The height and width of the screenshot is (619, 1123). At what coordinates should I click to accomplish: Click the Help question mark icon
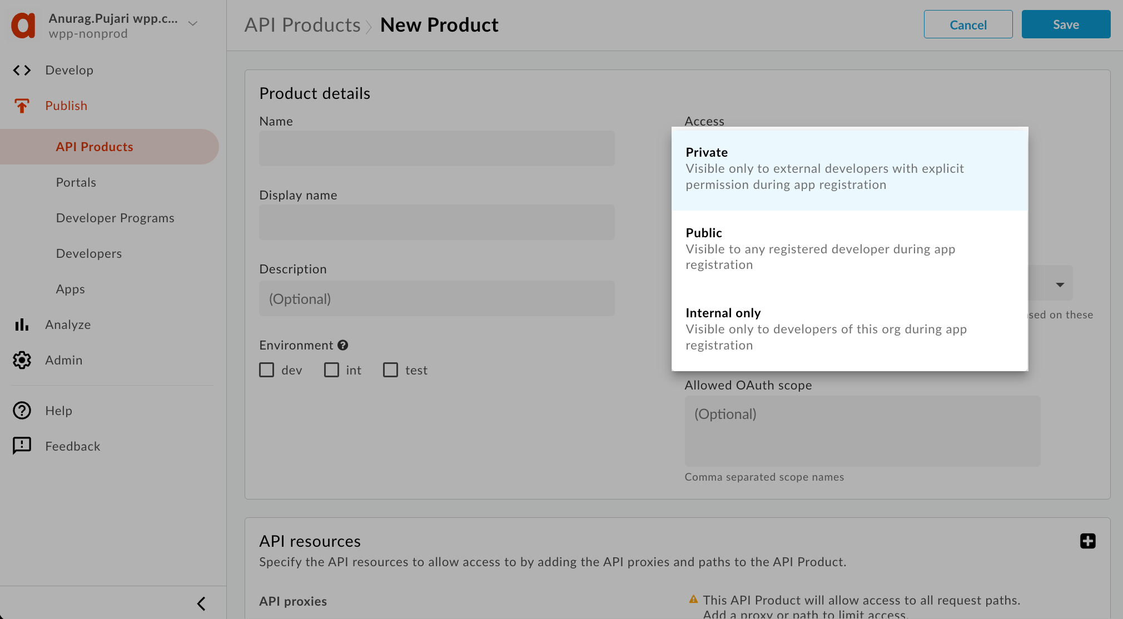(22, 411)
